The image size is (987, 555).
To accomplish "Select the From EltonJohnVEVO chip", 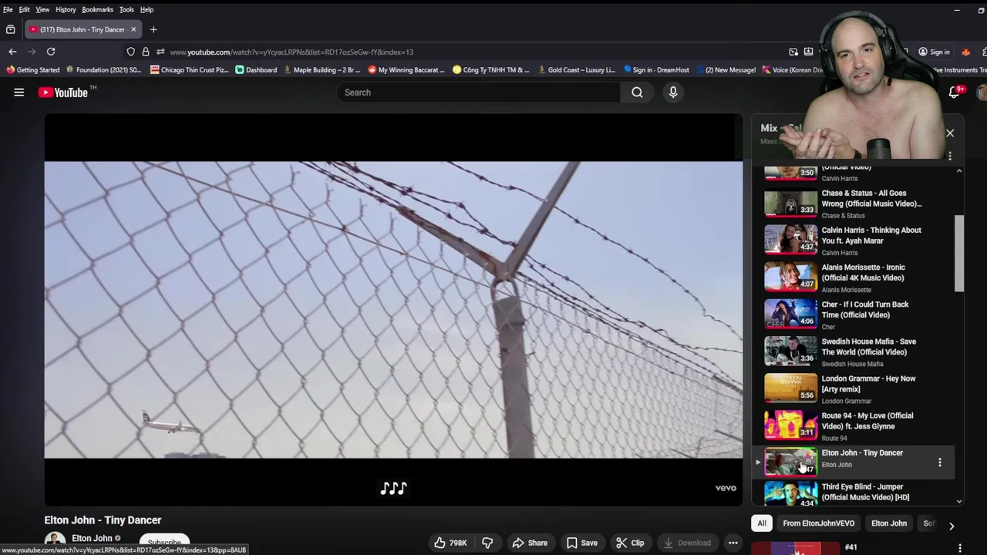I will [819, 523].
